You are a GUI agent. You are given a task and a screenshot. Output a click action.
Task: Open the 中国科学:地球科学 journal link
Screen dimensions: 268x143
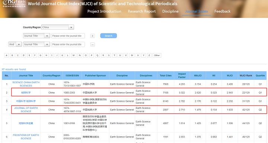pos(26,101)
